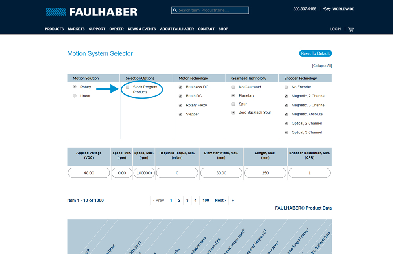Open the NEWS & EVENTS menu

pyautogui.click(x=141, y=29)
